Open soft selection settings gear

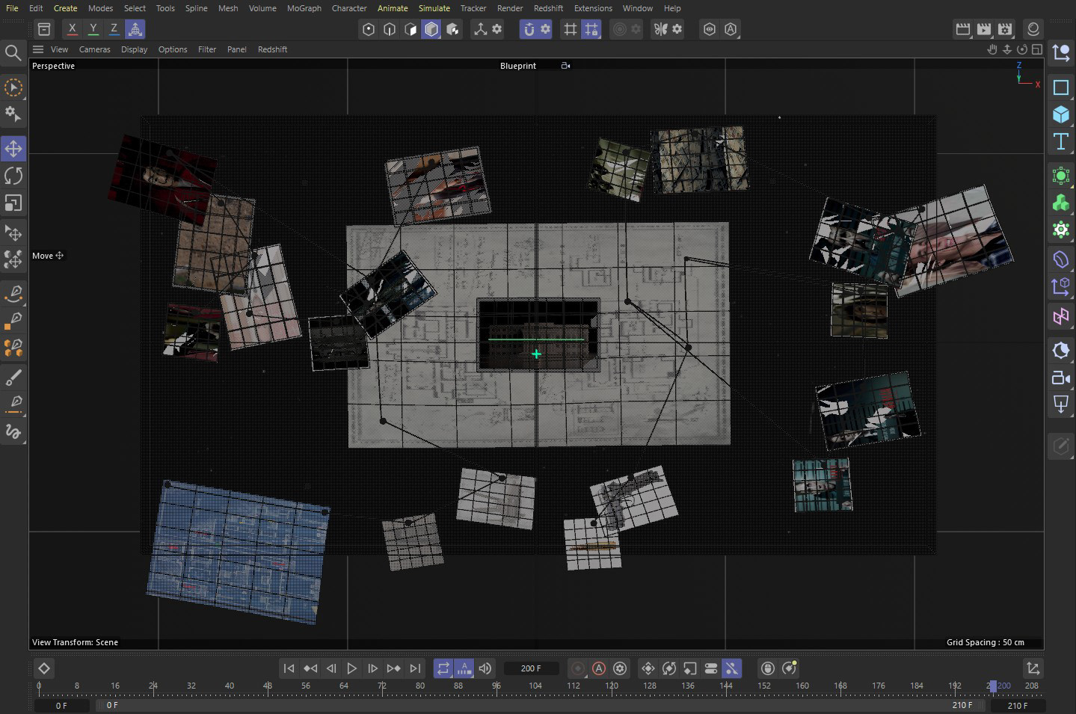pyautogui.click(x=636, y=29)
